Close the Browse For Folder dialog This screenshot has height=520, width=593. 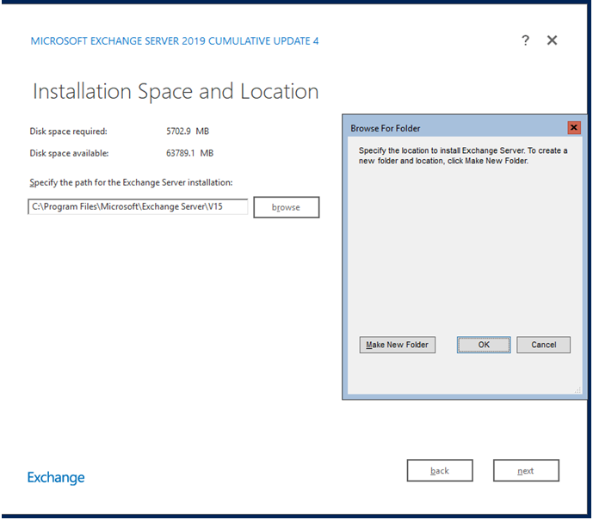574,128
